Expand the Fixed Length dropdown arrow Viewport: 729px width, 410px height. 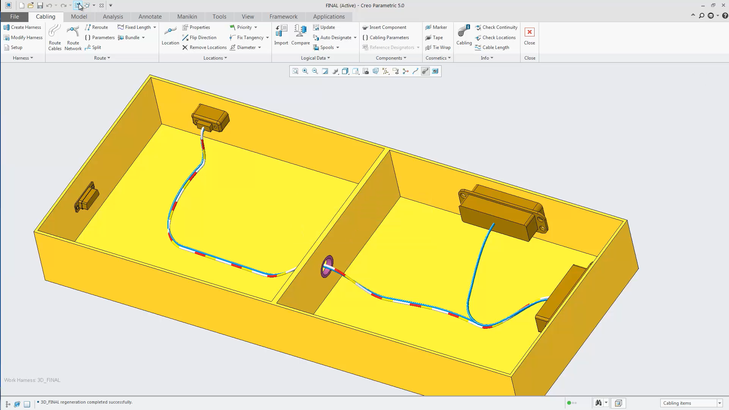(x=155, y=27)
